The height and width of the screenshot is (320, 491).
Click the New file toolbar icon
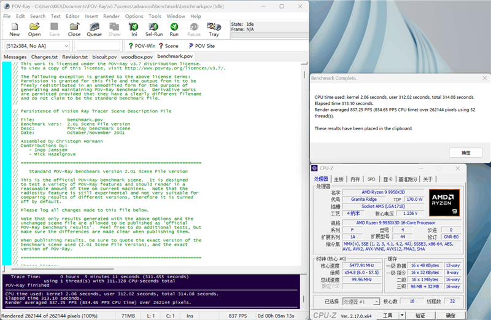pos(15,29)
